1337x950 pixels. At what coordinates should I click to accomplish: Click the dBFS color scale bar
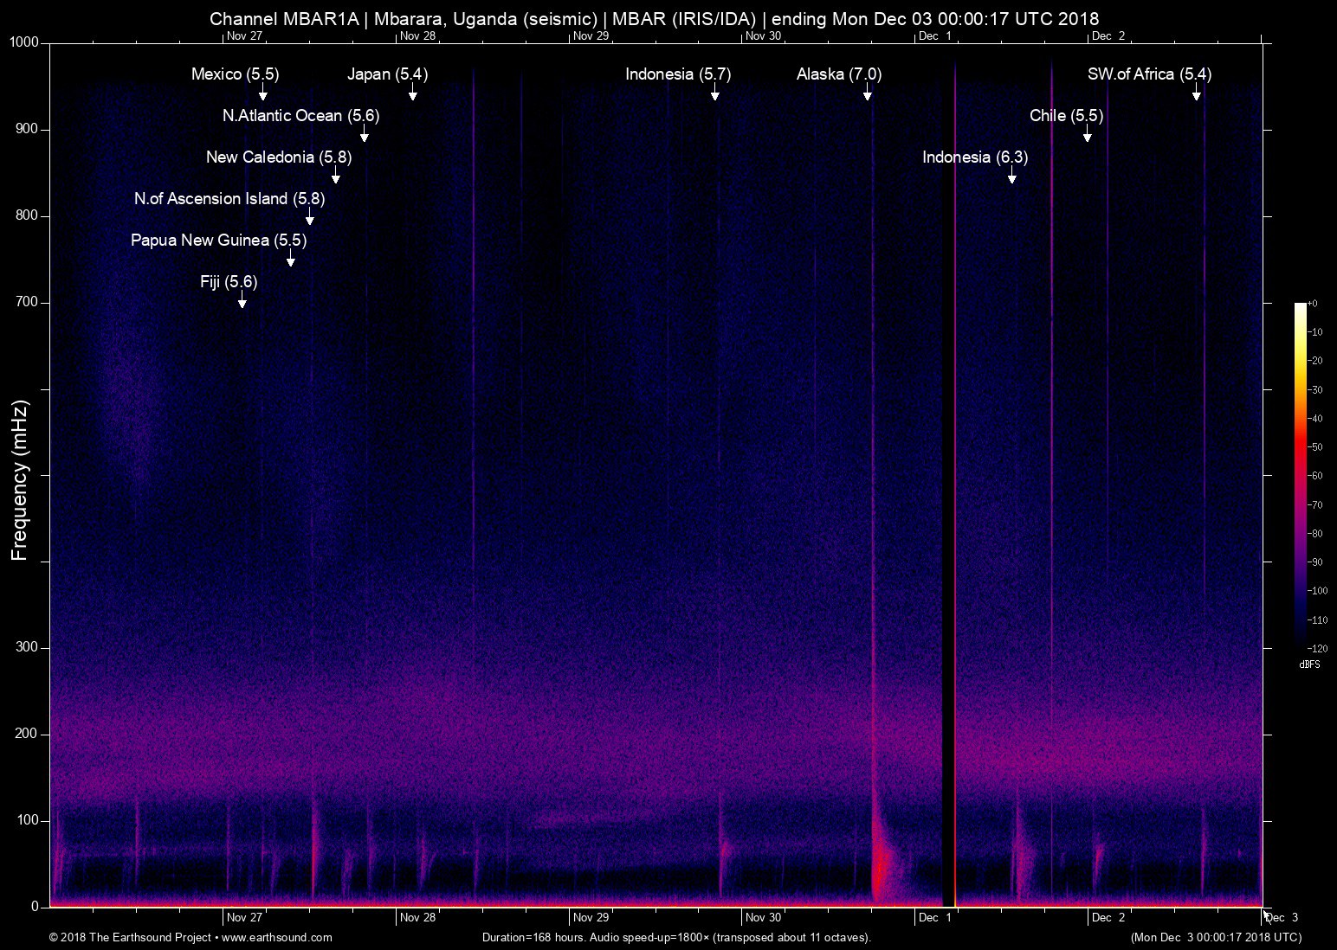tap(1301, 475)
